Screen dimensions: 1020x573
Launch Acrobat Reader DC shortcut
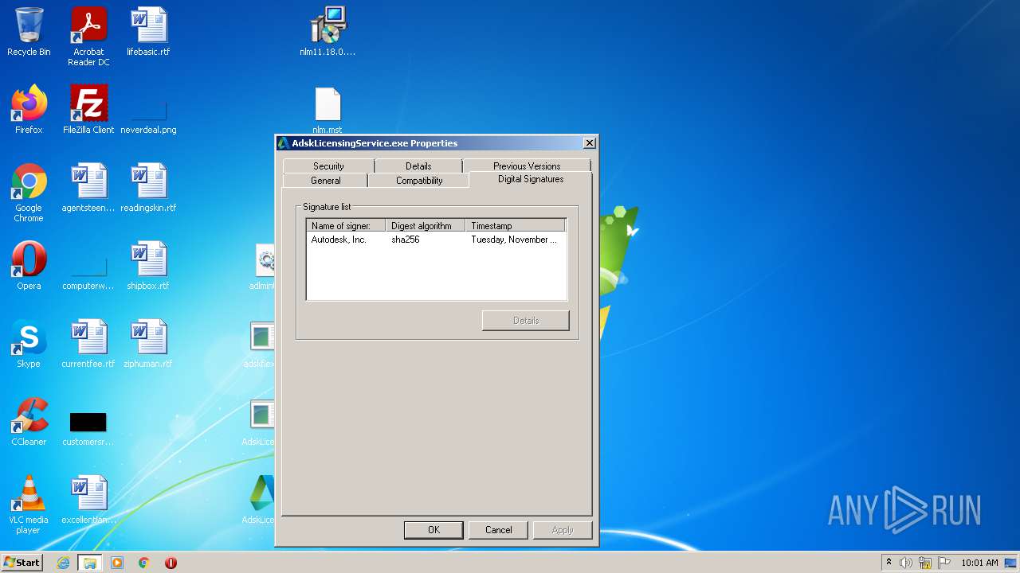(x=88, y=36)
